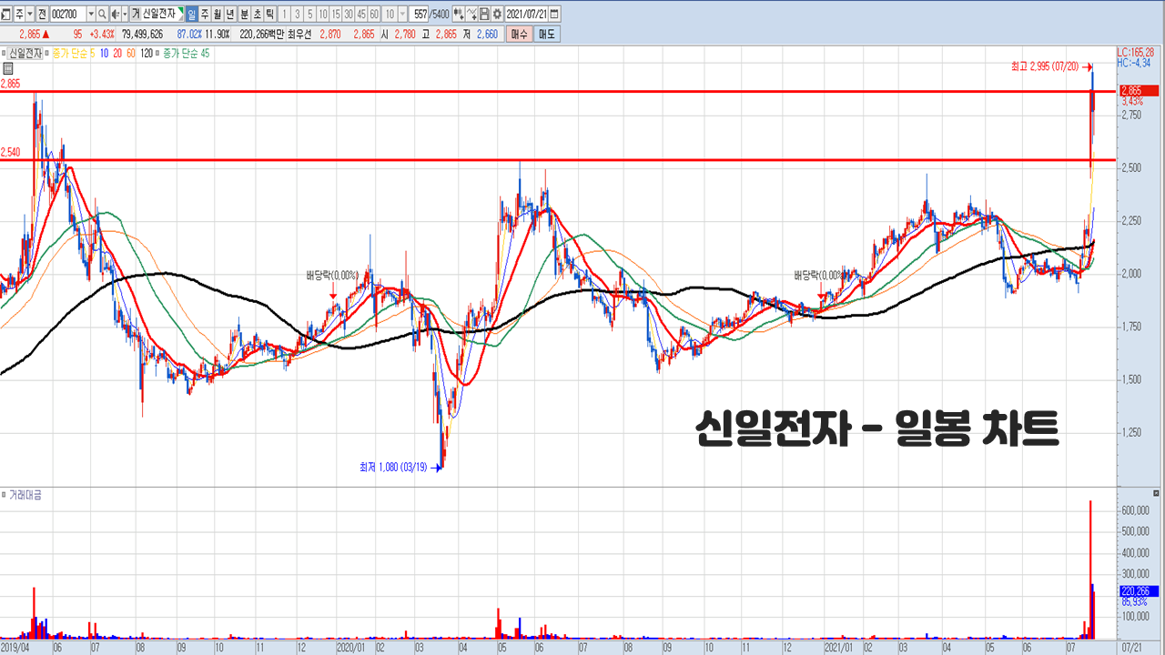Image resolution: width=1165 pixels, height=655 pixels.
Task: Select the 년 yearly chart period
Action: point(229,14)
